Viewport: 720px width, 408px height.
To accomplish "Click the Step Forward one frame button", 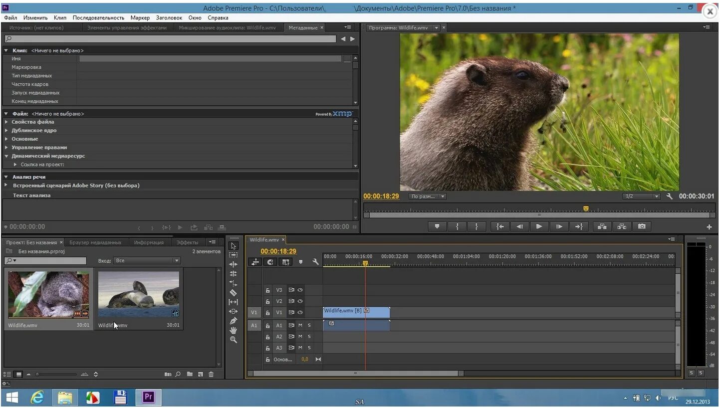I will click(559, 226).
